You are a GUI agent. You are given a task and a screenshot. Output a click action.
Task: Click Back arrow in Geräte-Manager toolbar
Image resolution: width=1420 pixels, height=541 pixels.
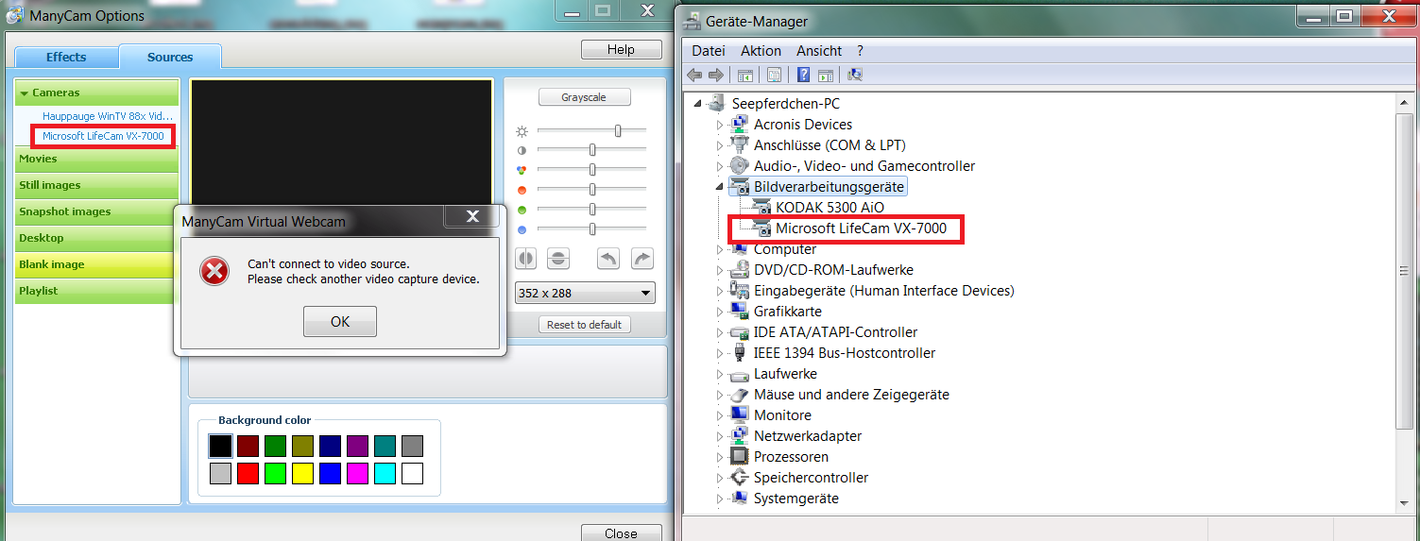coord(694,75)
